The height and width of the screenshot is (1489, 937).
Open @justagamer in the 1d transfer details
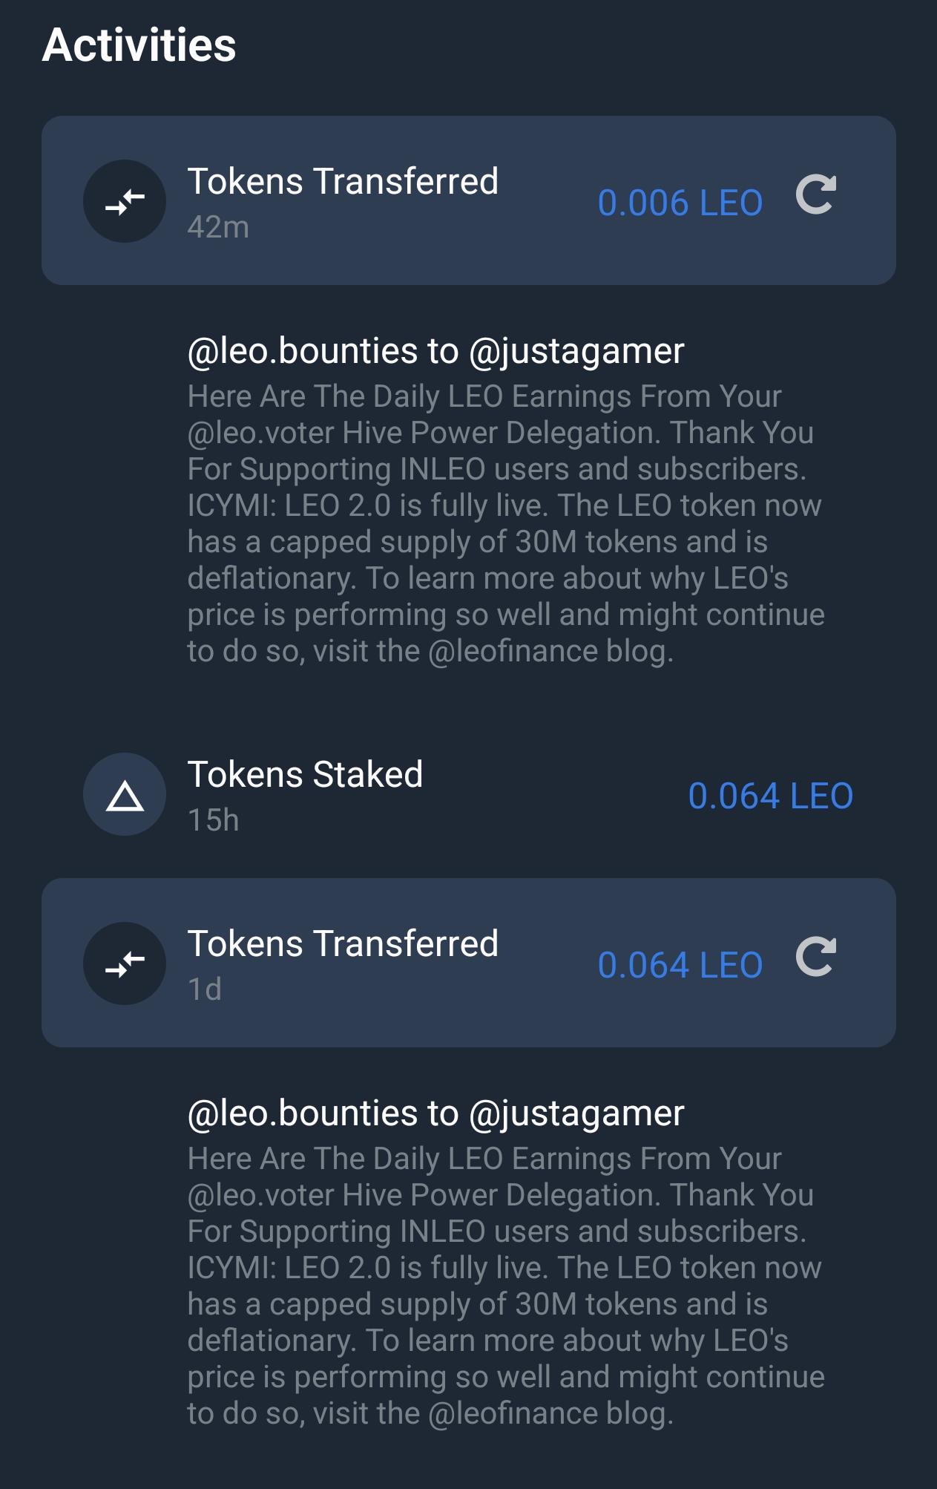(576, 1113)
